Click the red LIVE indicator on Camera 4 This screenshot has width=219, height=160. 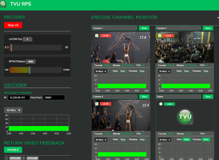[x=105, y=104]
